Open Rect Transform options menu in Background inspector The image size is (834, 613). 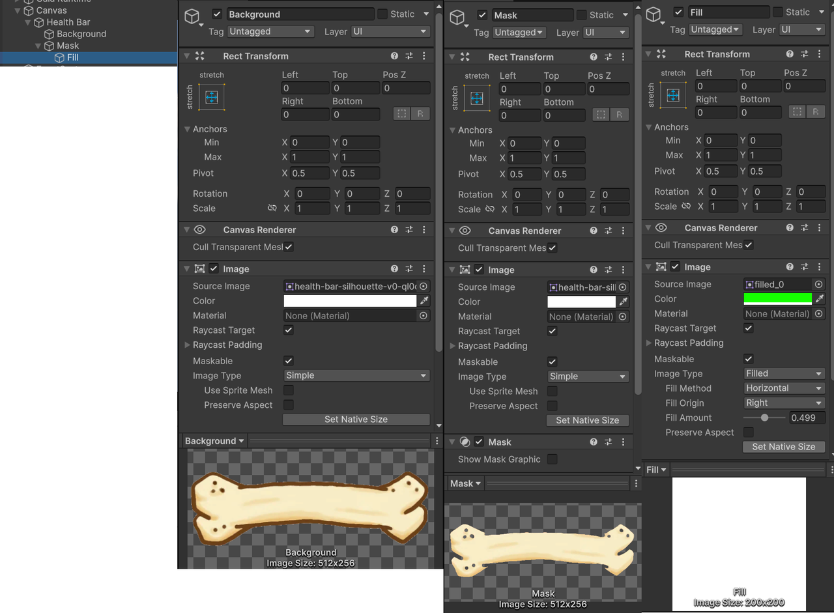[424, 56]
